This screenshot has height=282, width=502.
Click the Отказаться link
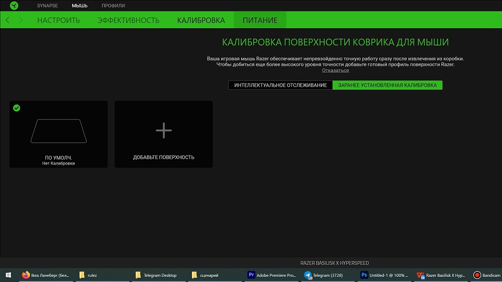click(x=335, y=70)
